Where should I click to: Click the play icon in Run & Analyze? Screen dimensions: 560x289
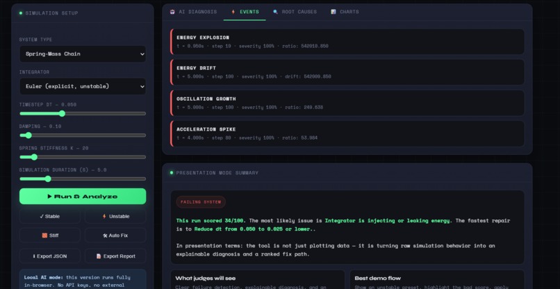(49, 197)
